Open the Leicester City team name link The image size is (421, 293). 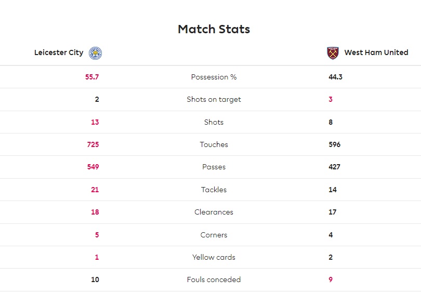[x=59, y=52]
